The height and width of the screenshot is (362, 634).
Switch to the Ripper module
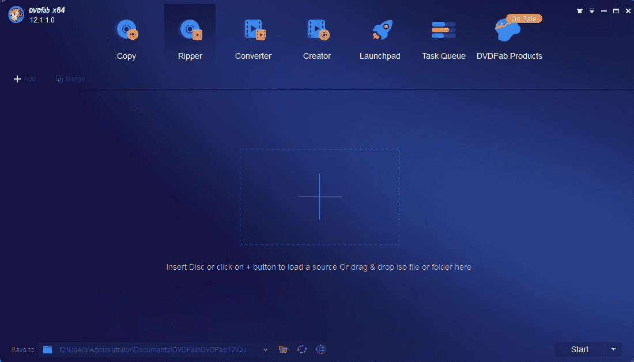[190, 38]
